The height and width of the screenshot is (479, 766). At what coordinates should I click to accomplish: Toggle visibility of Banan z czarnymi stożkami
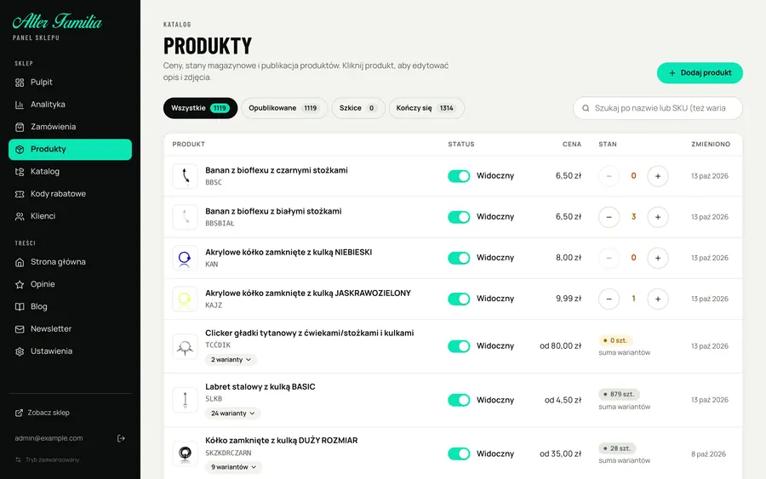[459, 176]
